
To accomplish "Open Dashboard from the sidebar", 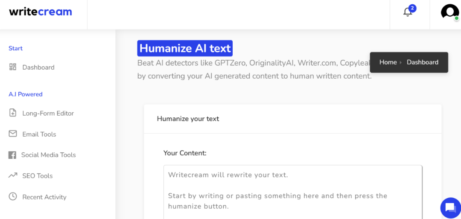I will pos(38,67).
